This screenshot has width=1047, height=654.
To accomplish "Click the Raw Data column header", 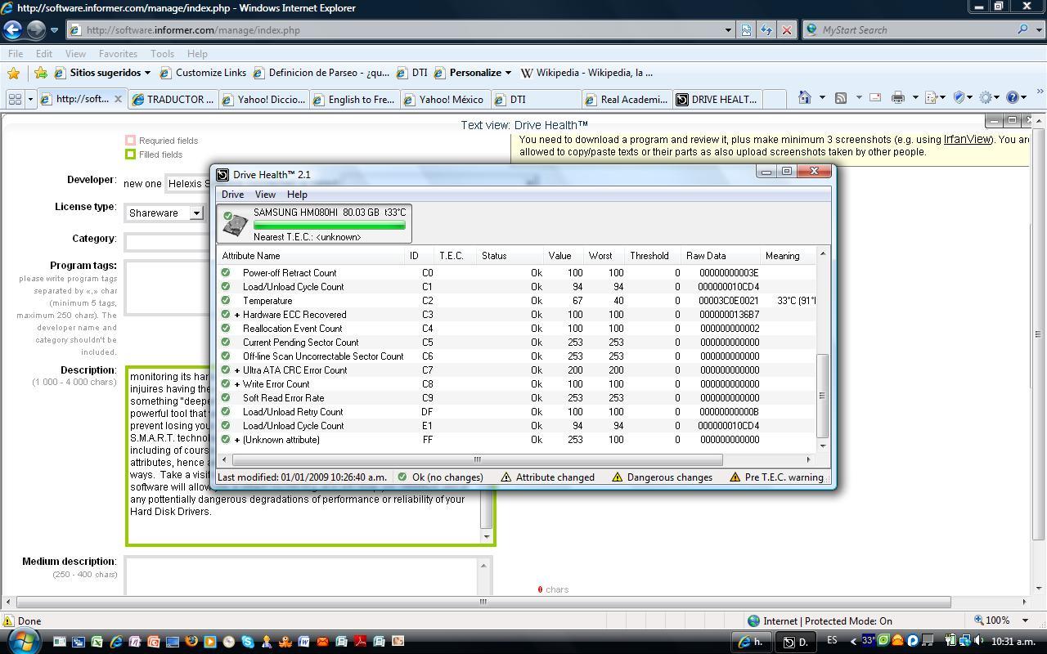I will coord(719,256).
